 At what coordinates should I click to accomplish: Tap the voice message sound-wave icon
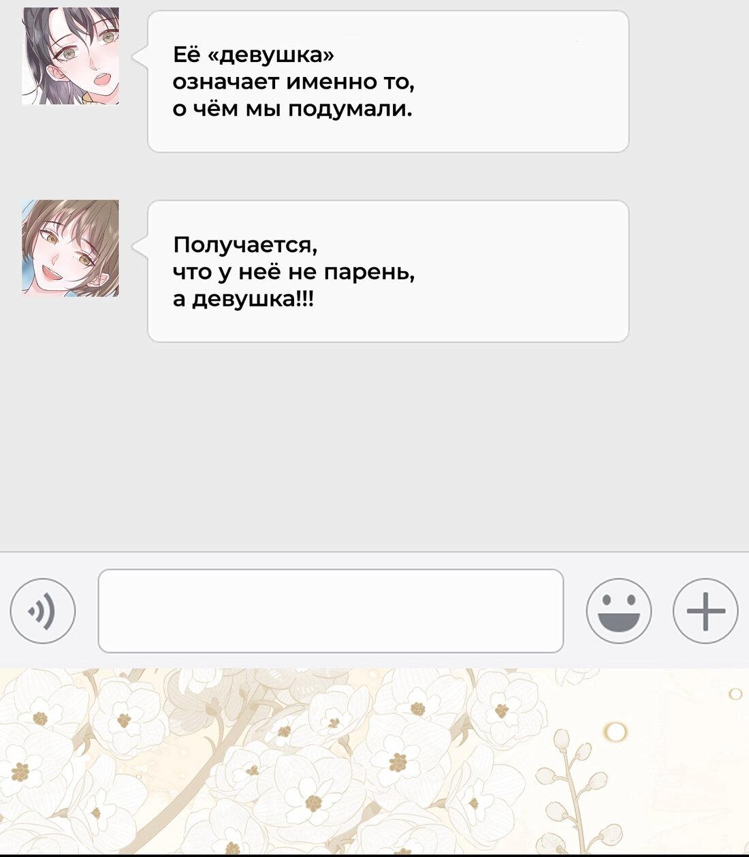coord(43,611)
